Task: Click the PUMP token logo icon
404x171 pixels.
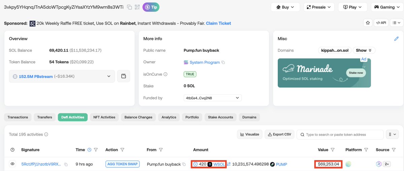Action: click(x=272, y=164)
